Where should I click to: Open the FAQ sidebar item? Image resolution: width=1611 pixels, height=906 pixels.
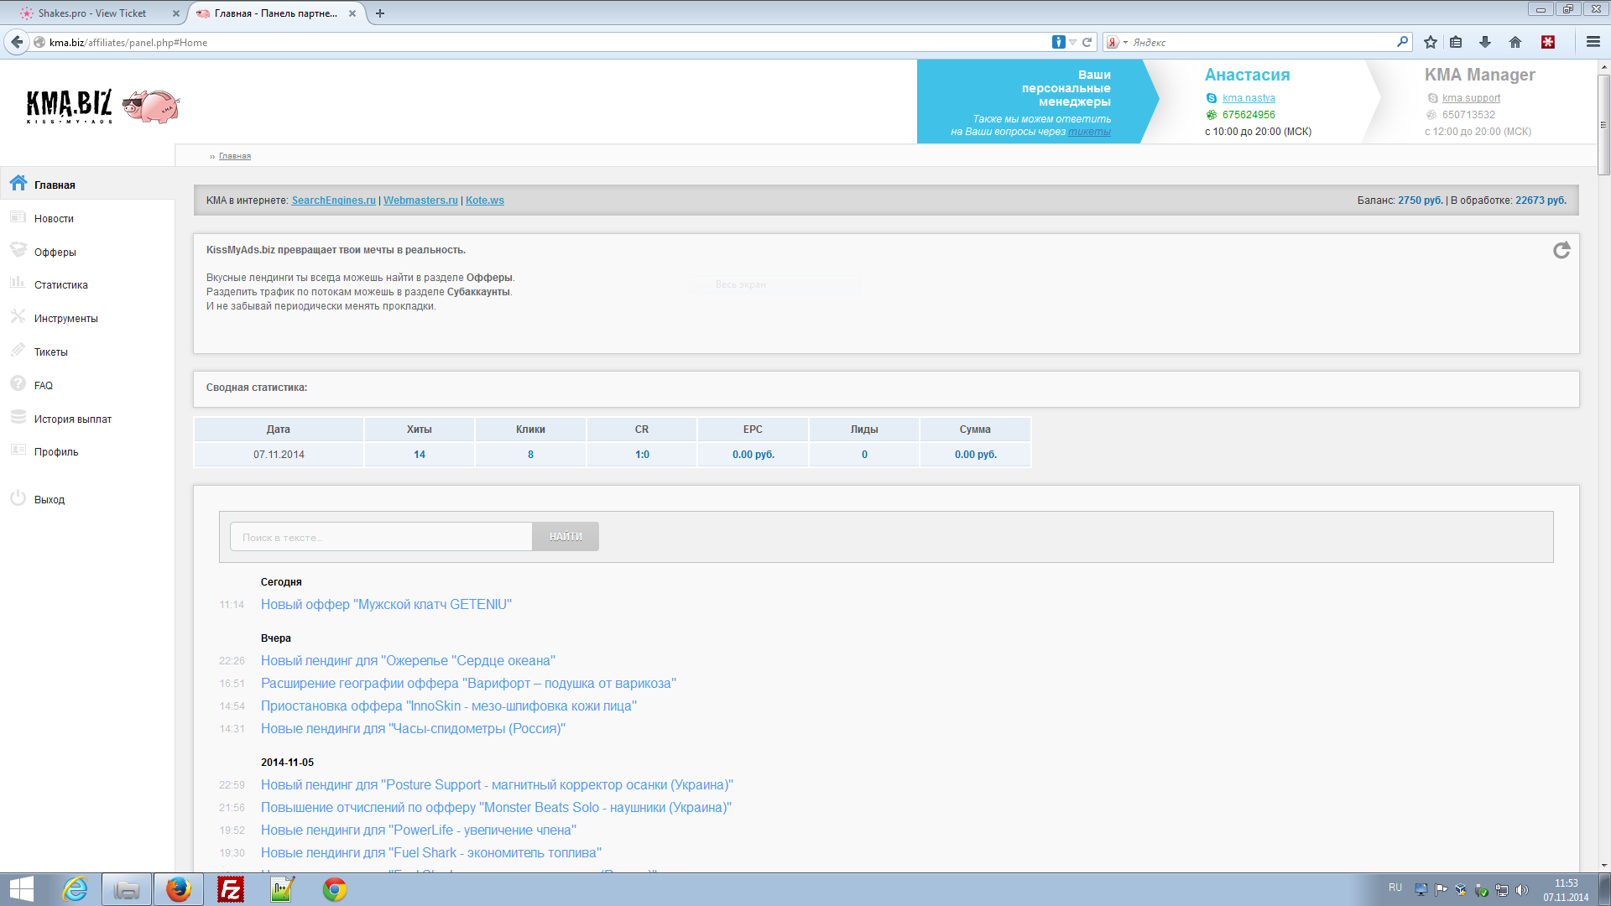43,386
